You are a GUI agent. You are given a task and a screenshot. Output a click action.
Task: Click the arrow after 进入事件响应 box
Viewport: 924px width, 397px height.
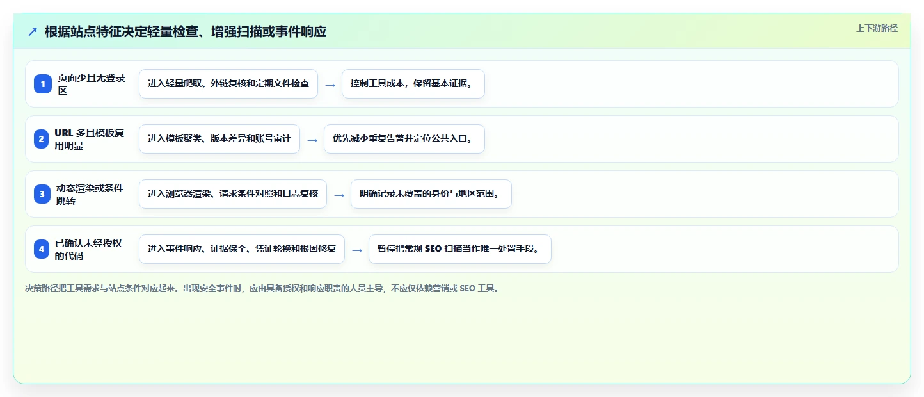[x=357, y=250]
